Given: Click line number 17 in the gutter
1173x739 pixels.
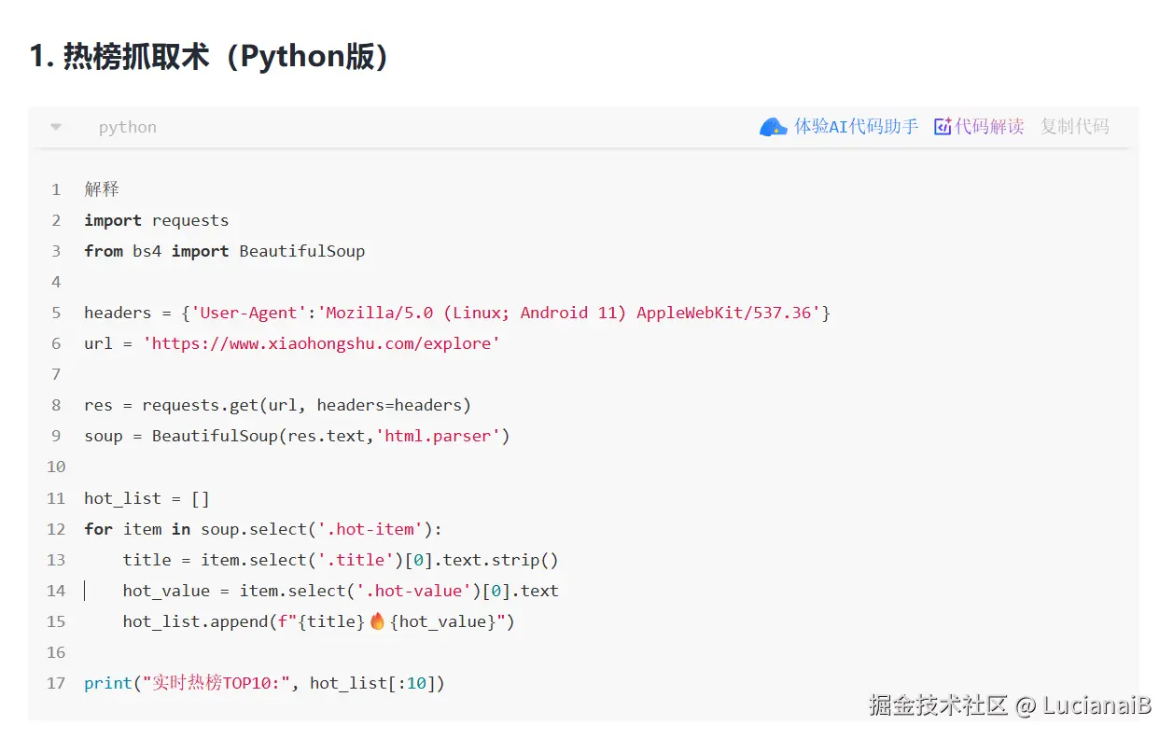Looking at the screenshot, I should tap(56, 683).
